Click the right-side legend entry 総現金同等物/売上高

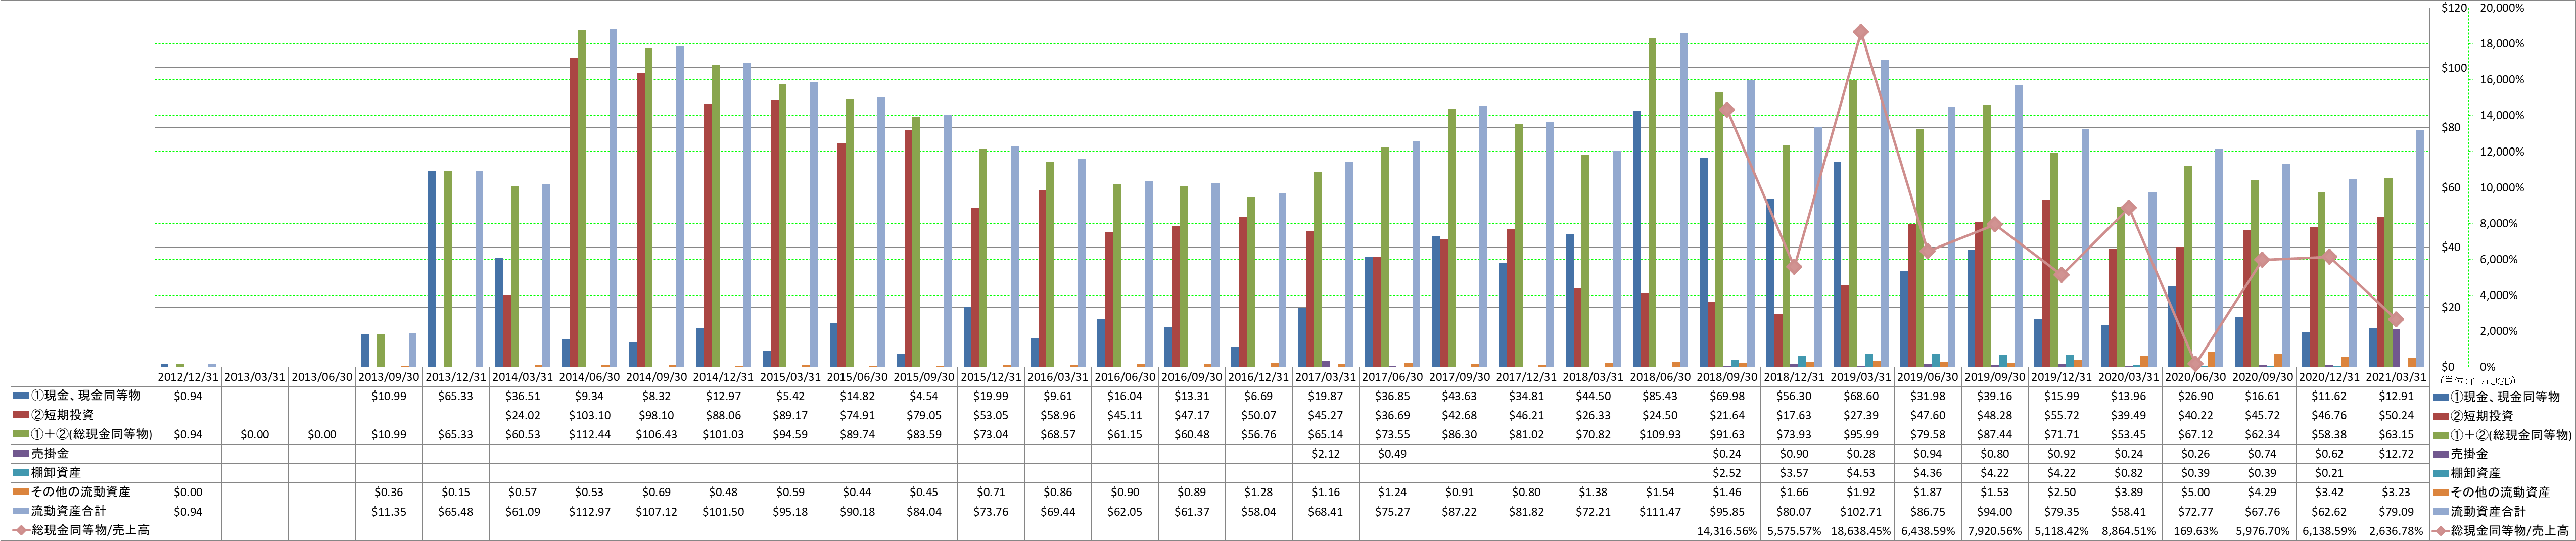(x=2501, y=530)
